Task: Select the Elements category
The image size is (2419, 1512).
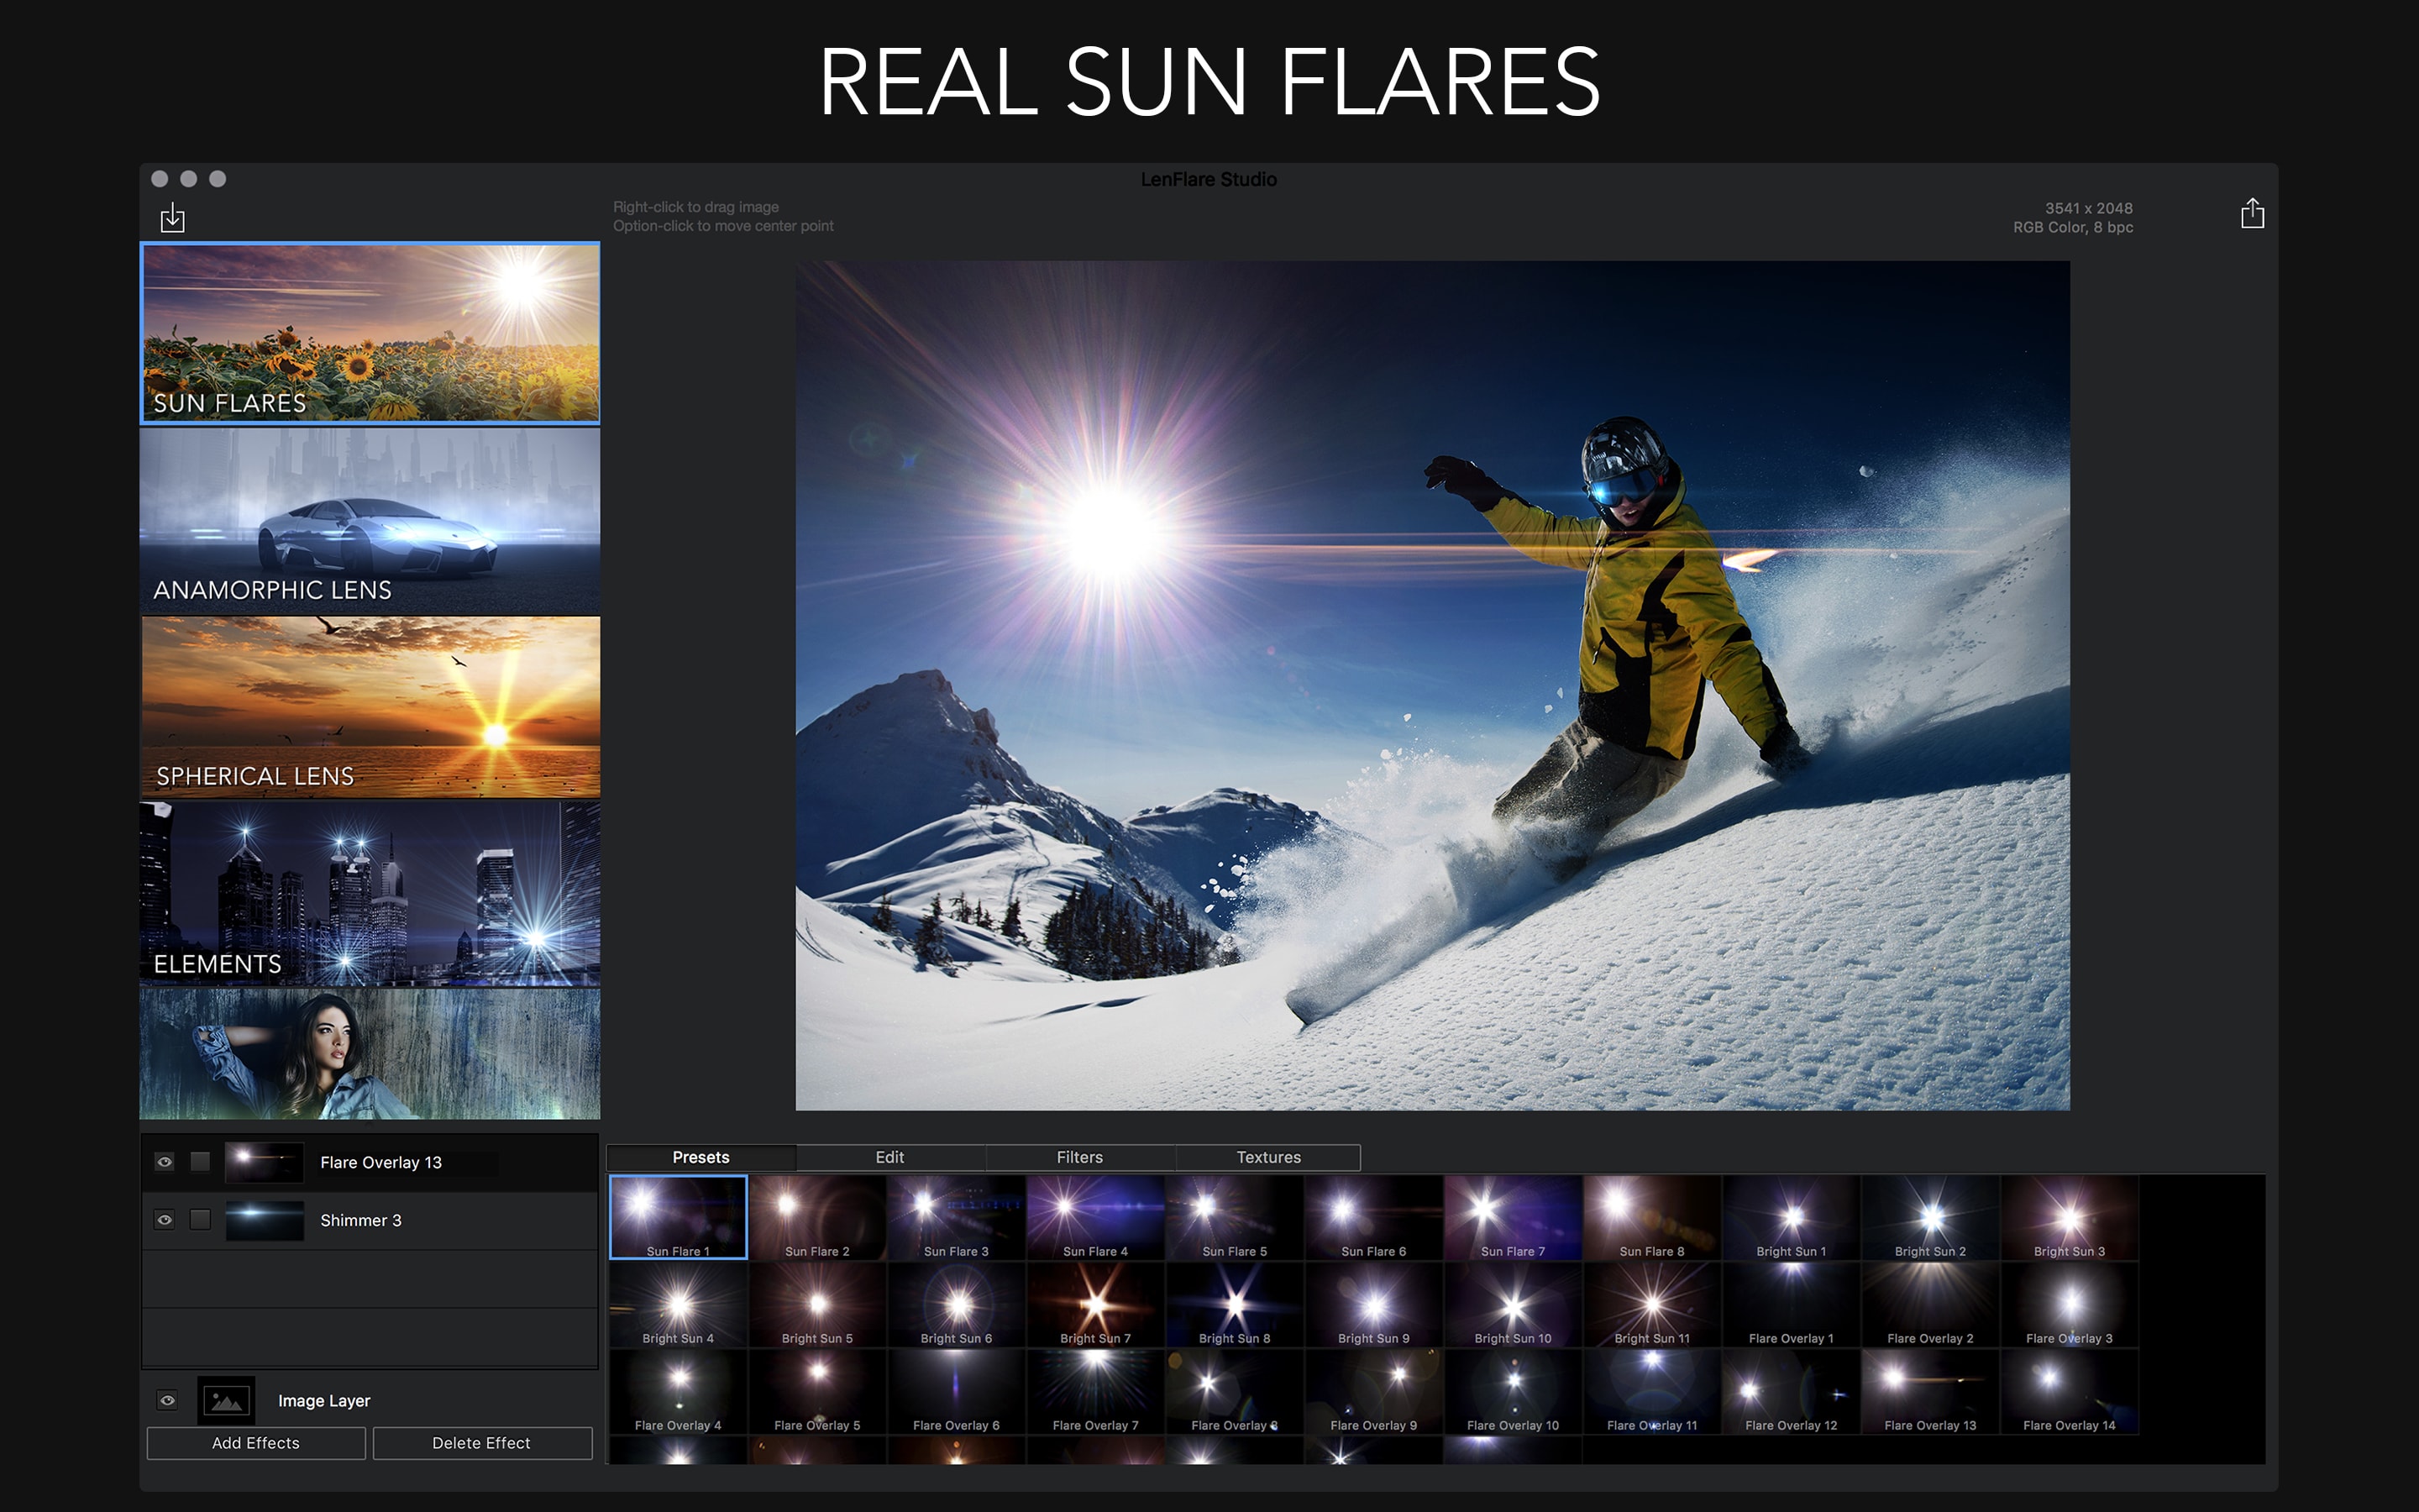Action: click(x=370, y=894)
